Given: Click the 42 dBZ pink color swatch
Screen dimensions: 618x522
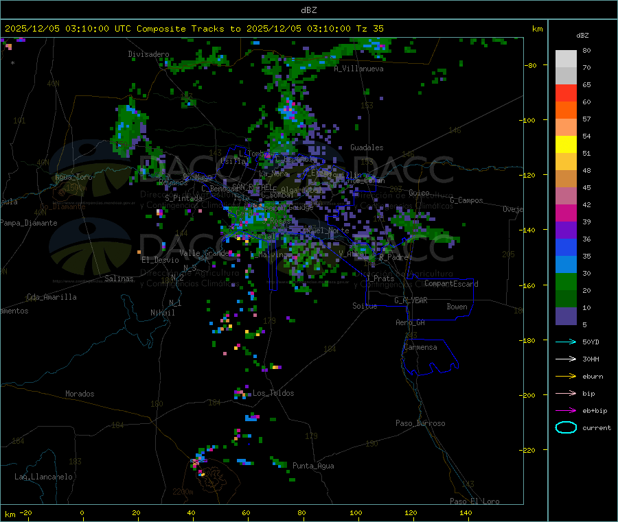Looking at the screenshot, I should [x=566, y=196].
